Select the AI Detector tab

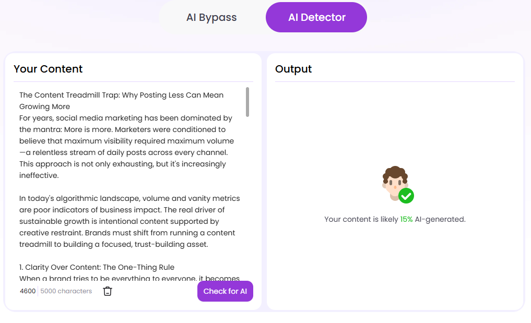(x=316, y=17)
